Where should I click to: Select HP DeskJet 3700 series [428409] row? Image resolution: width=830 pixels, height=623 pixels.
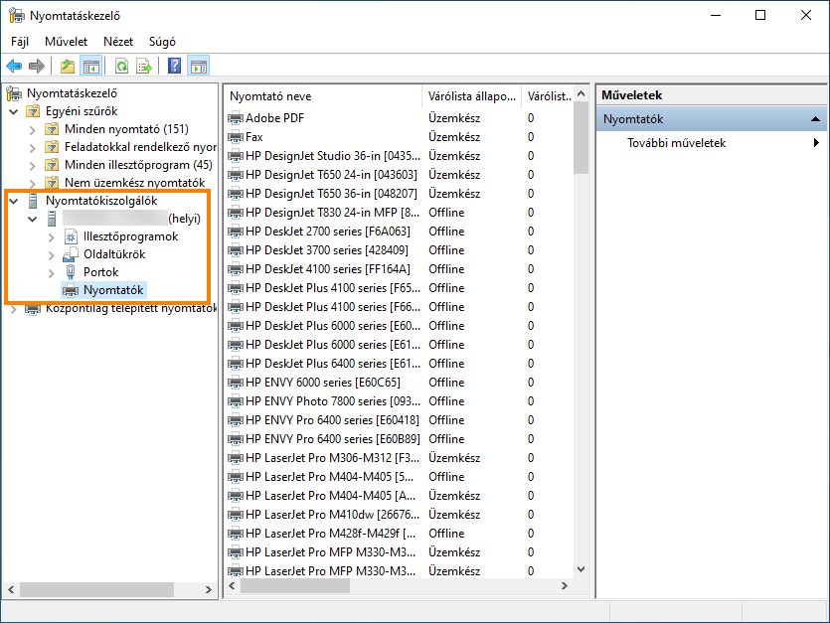400,250
